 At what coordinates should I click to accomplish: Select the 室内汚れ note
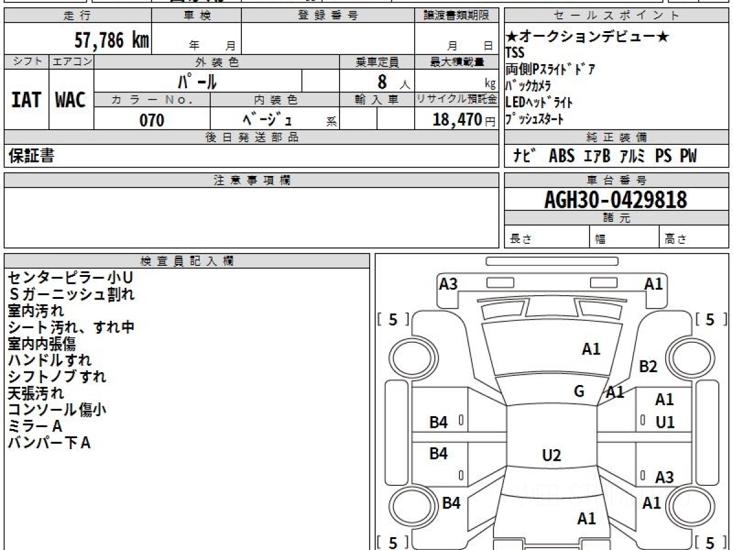click(x=35, y=310)
